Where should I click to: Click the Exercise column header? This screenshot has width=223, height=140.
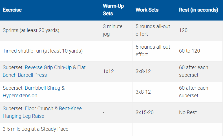pos(12,10)
